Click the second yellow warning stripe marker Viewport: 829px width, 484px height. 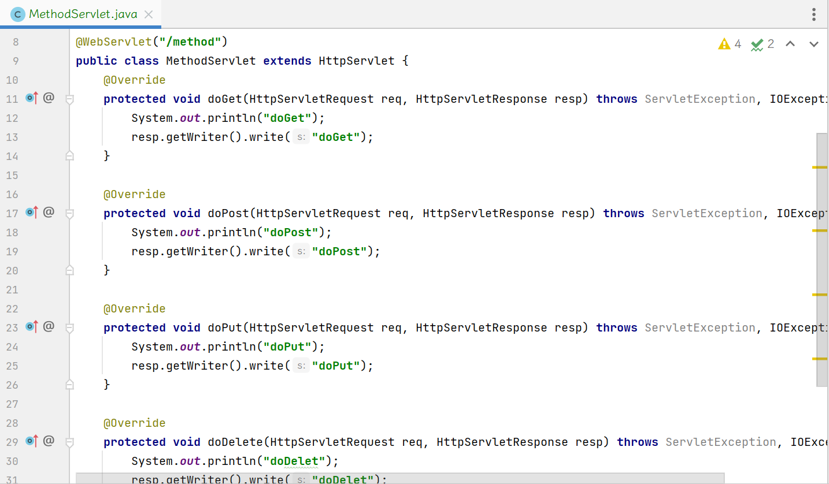pyautogui.click(x=820, y=230)
